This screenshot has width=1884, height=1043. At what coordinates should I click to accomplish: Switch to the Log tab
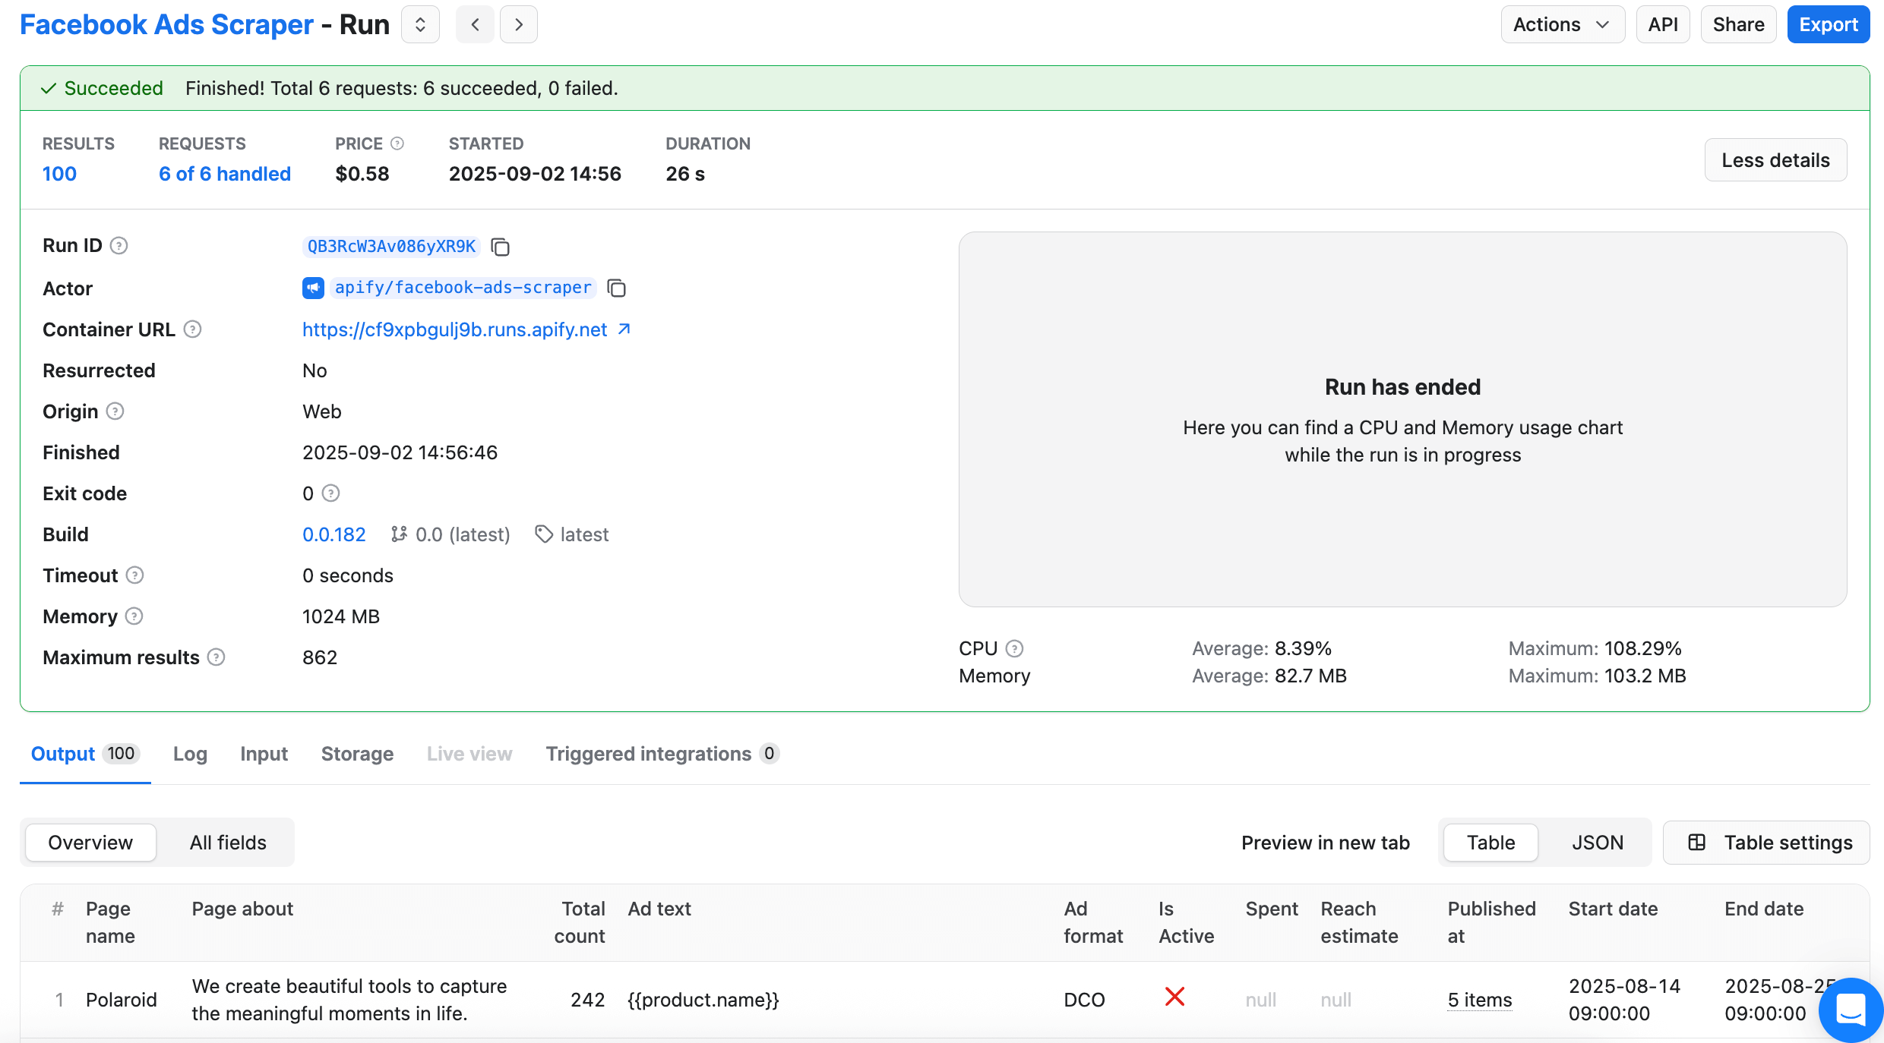pos(189,754)
